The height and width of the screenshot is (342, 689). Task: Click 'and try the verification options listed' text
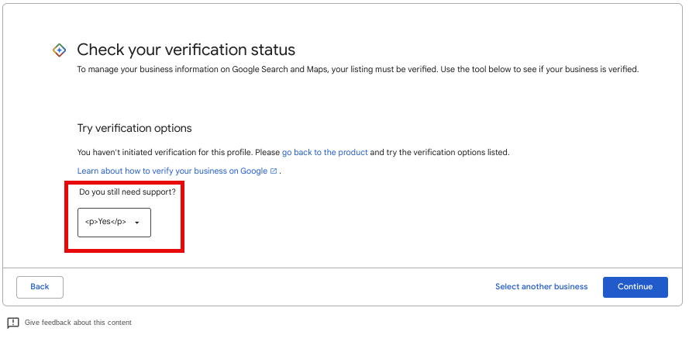(x=439, y=153)
